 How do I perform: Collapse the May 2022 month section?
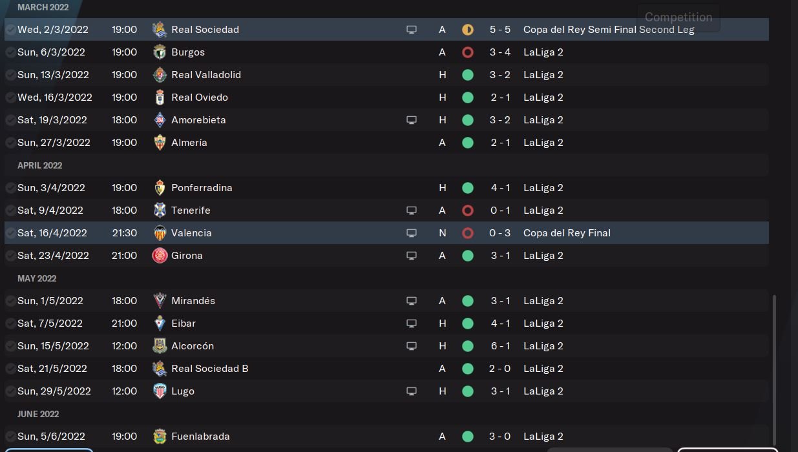click(37, 278)
